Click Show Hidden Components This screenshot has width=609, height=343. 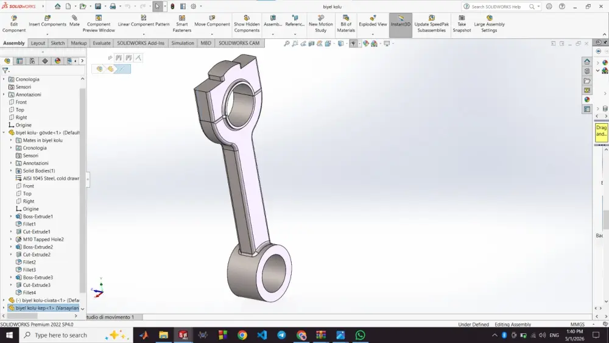point(247,24)
